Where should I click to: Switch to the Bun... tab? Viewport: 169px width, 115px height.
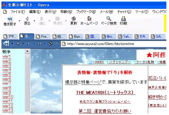(76, 37)
